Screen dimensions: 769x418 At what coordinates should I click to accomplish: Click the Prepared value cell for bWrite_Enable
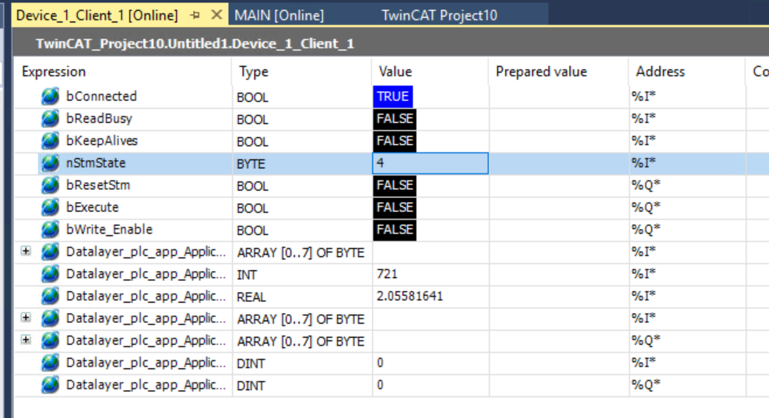pyautogui.click(x=559, y=230)
